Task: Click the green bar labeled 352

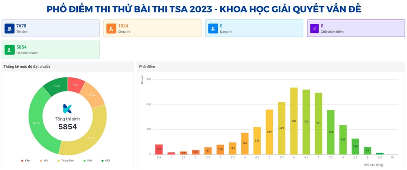Action: [x=343, y=140]
